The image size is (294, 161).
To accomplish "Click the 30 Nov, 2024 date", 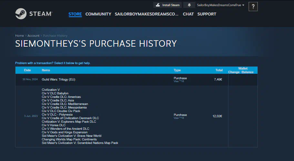I will click(x=30, y=79).
